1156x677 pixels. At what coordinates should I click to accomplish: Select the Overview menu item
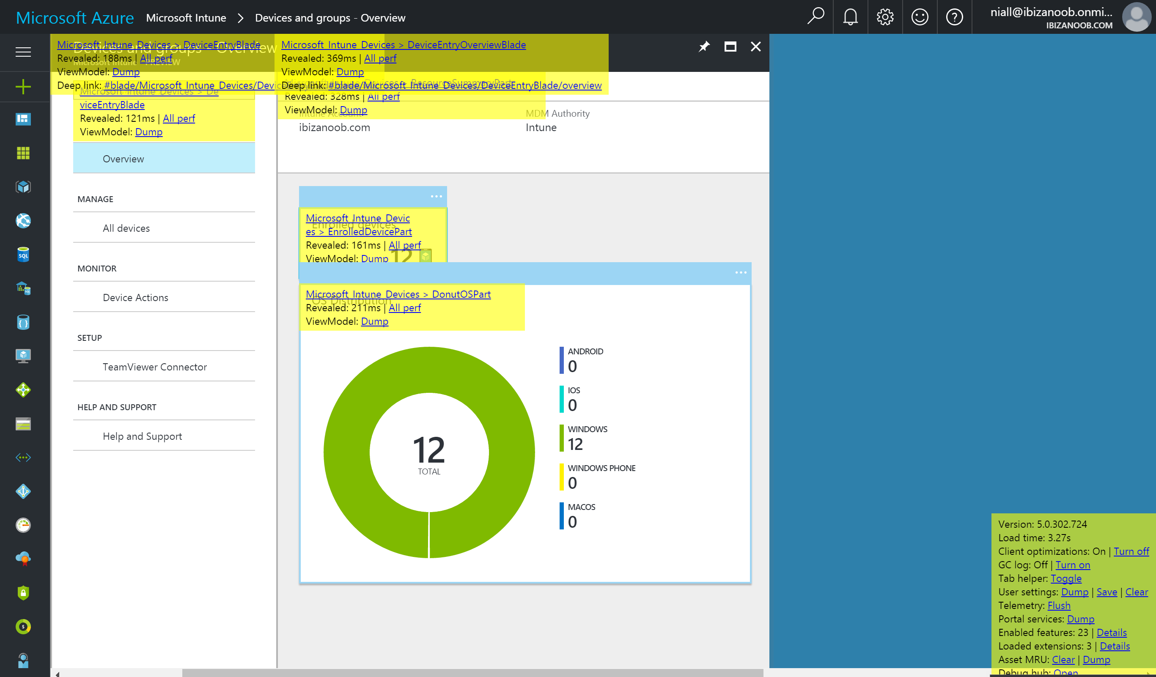pyautogui.click(x=164, y=159)
